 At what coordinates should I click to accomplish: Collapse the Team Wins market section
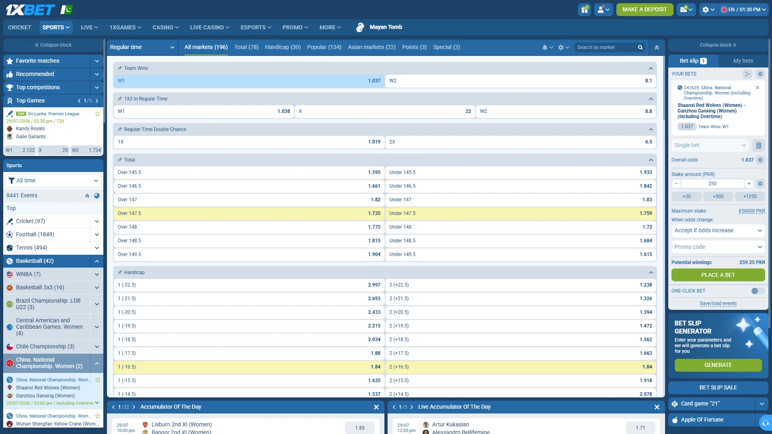(x=651, y=68)
